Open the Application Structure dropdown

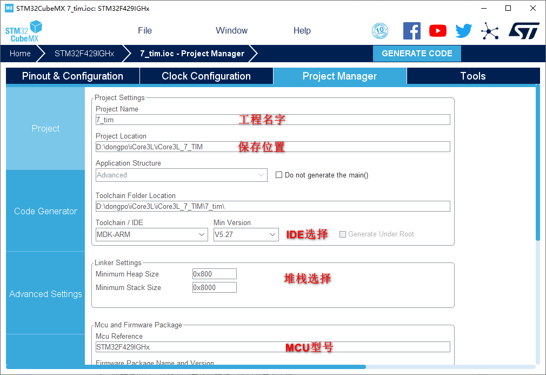tap(181, 175)
